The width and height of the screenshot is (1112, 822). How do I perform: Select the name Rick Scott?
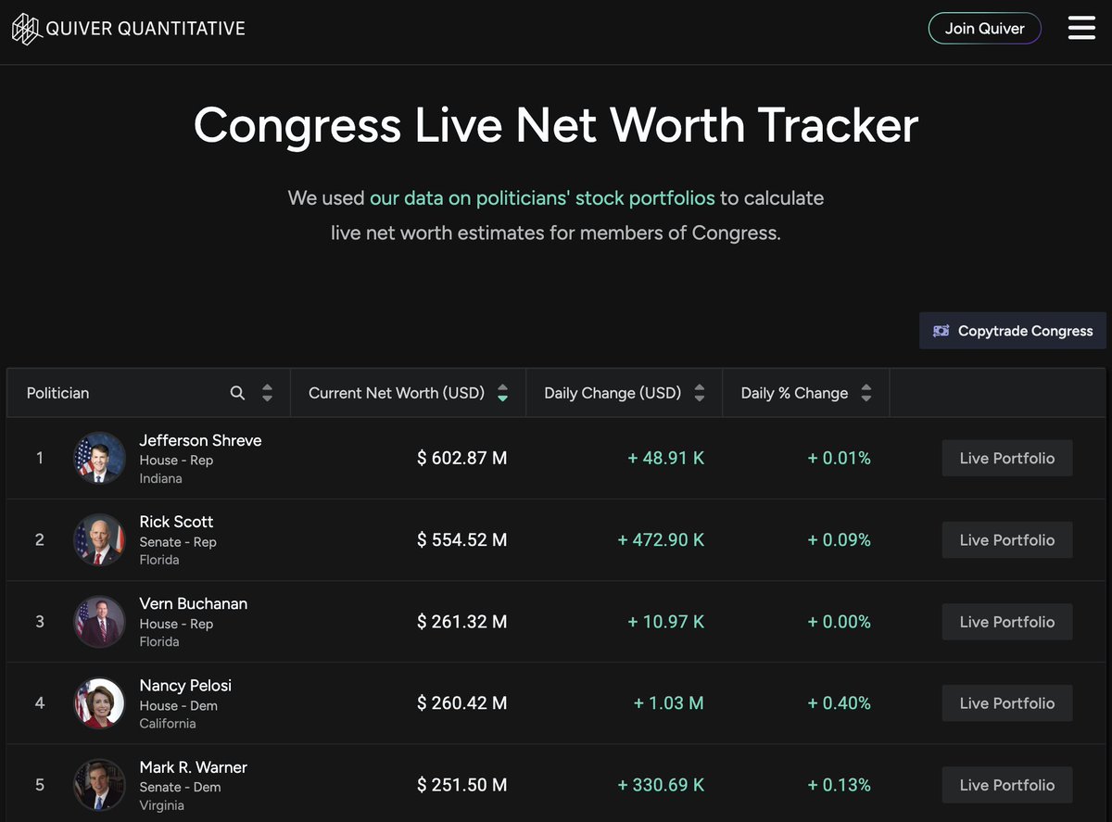(176, 522)
